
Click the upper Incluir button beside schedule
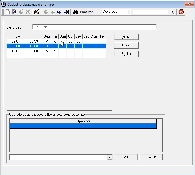[126, 37]
